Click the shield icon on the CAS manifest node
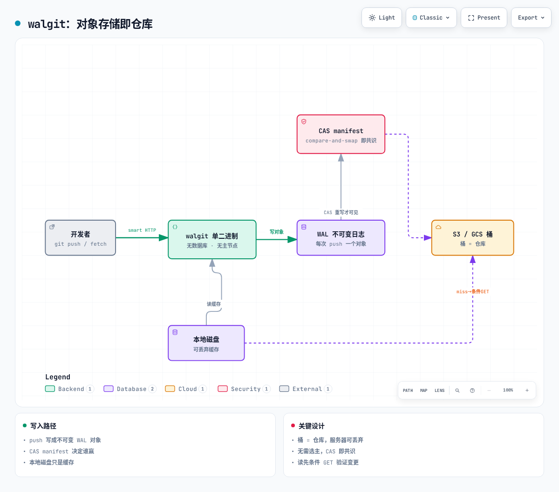 pyautogui.click(x=304, y=121)
